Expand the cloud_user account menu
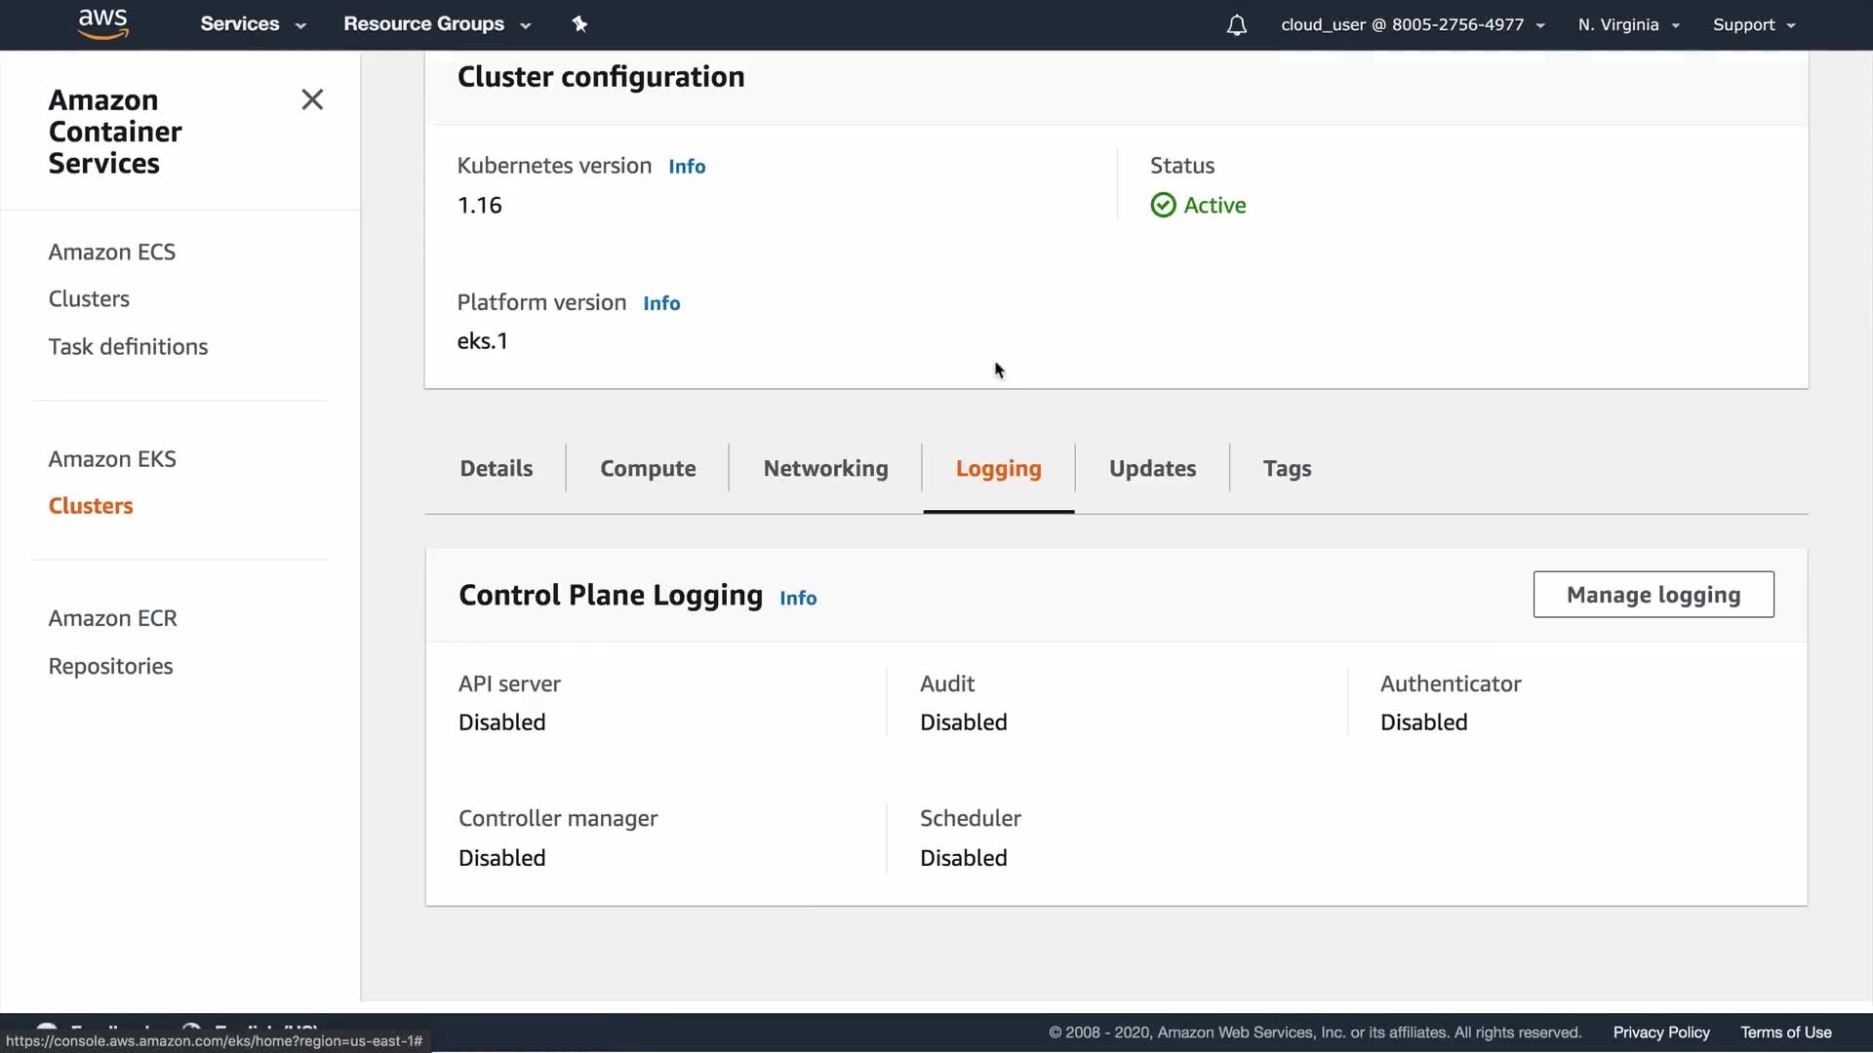This screenshot has height=1053, width=1873. pyautogui.click(x=1412, y=25)
